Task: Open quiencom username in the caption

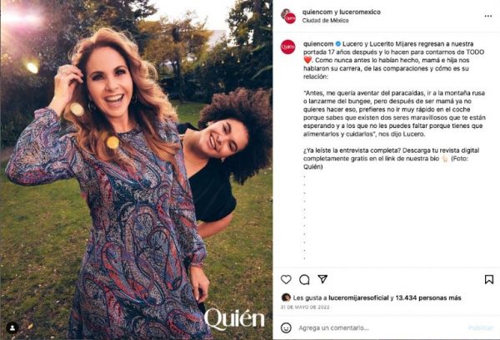Action: tap(318, 44)
